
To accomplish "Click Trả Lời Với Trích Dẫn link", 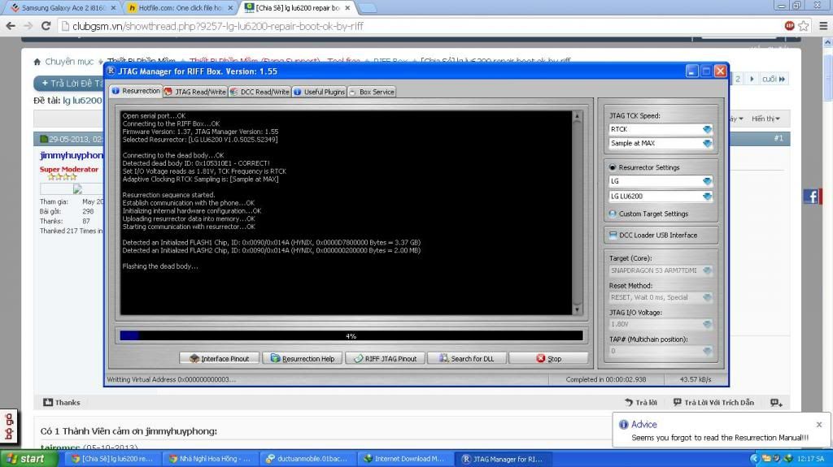I will (x=713, y=403).
